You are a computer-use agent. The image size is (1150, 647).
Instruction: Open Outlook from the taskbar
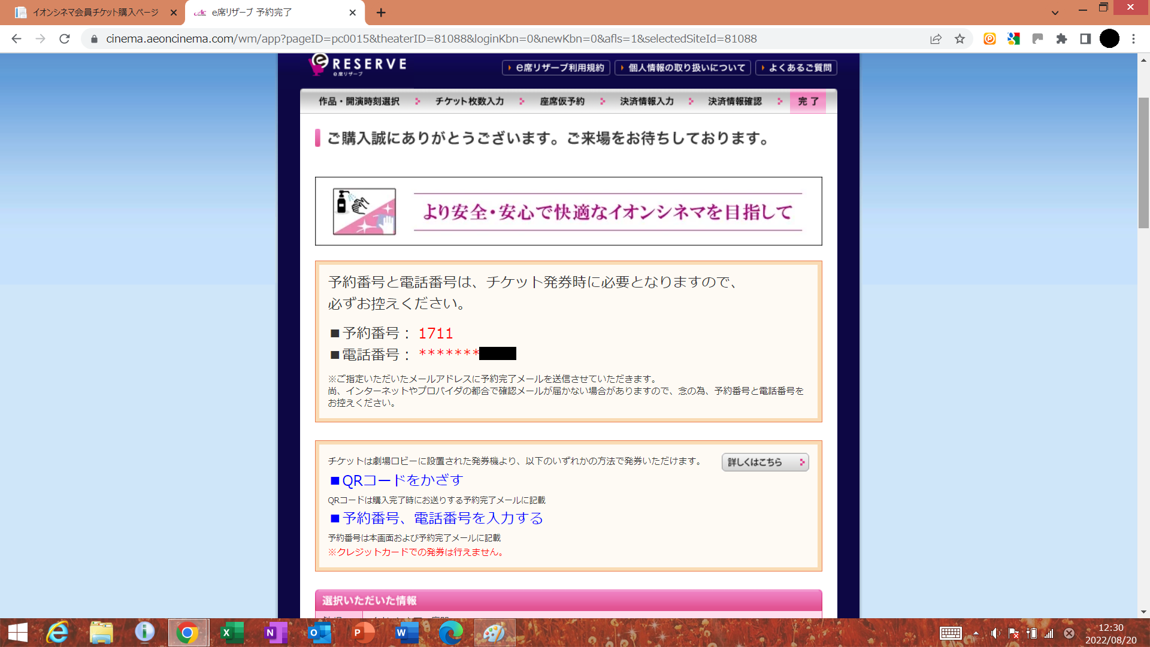pos(319,633)
